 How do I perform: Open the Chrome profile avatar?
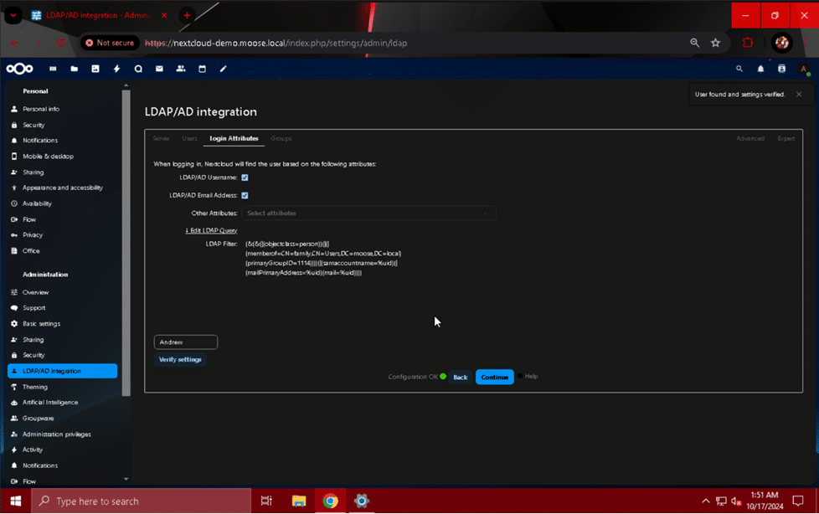pyautogui.click(x=782, y=43)
